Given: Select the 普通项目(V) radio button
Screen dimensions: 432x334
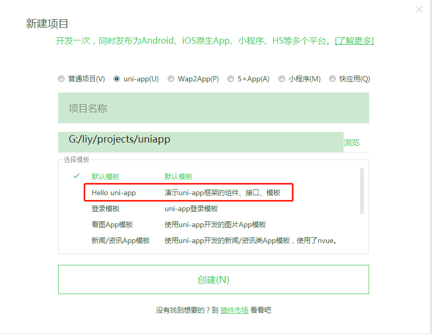Looking at the screenshot, I should click(x=61, y=79).
